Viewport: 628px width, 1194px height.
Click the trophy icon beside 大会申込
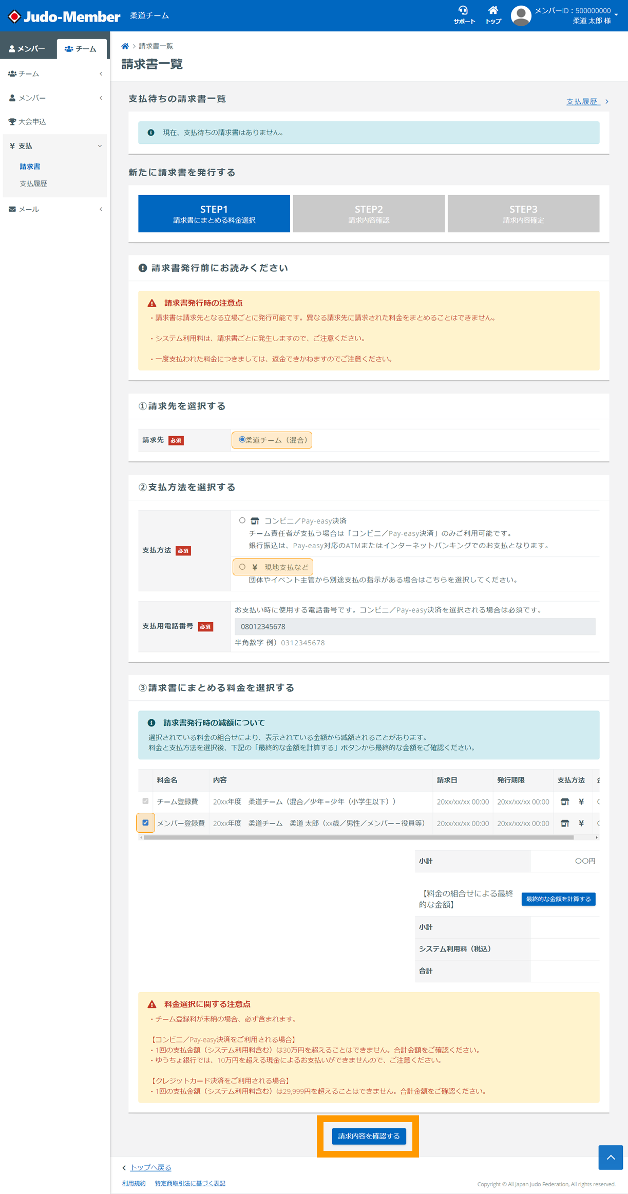(12, 122)
